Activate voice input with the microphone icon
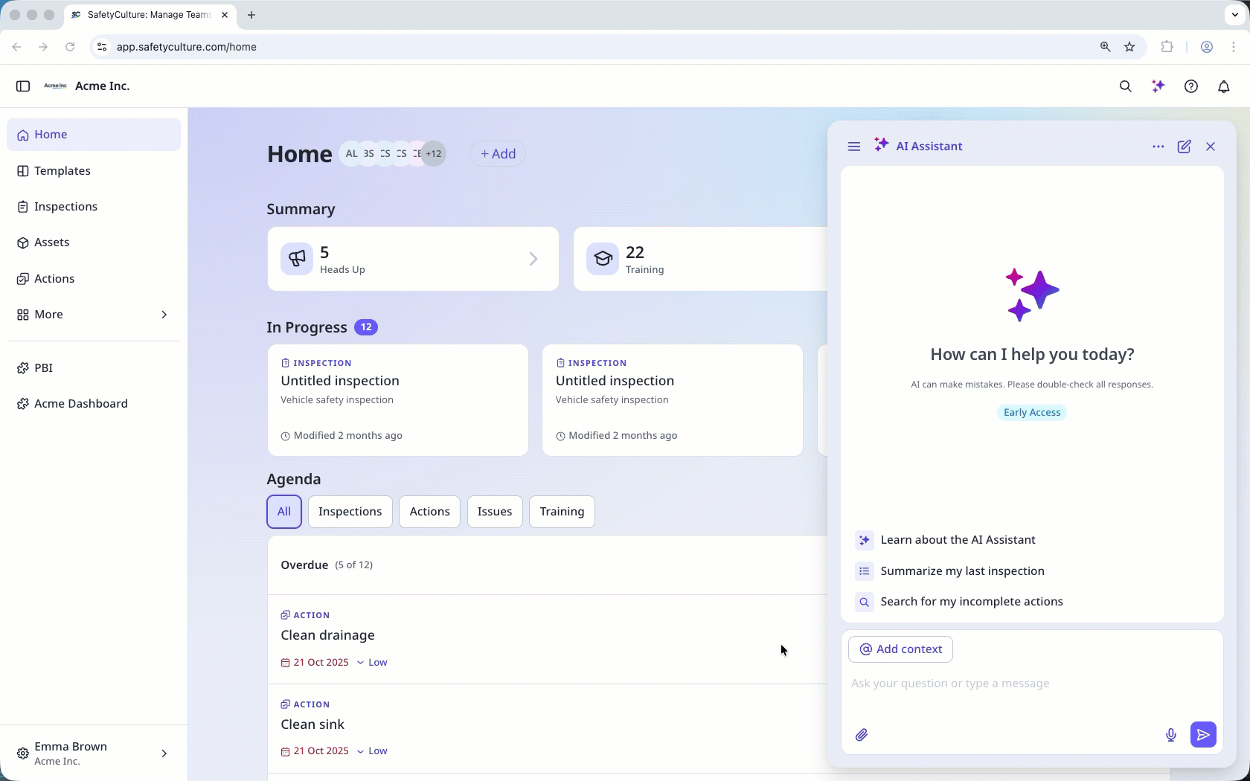This screenshot has height=781, width=1250. tap(1171, 735)
